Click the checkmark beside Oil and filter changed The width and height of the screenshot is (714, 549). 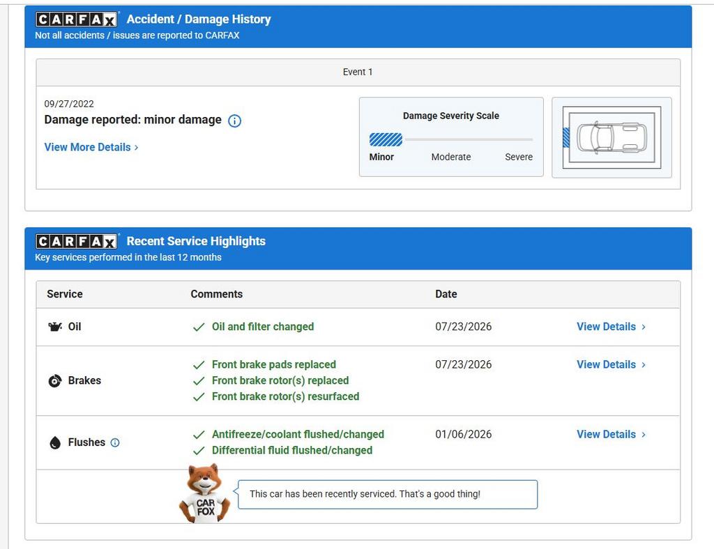[199, 327]
